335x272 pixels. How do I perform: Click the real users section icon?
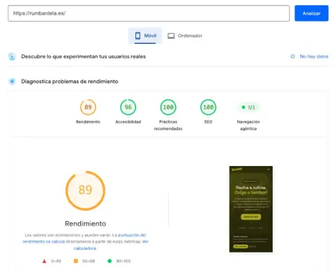click(12, 56)
